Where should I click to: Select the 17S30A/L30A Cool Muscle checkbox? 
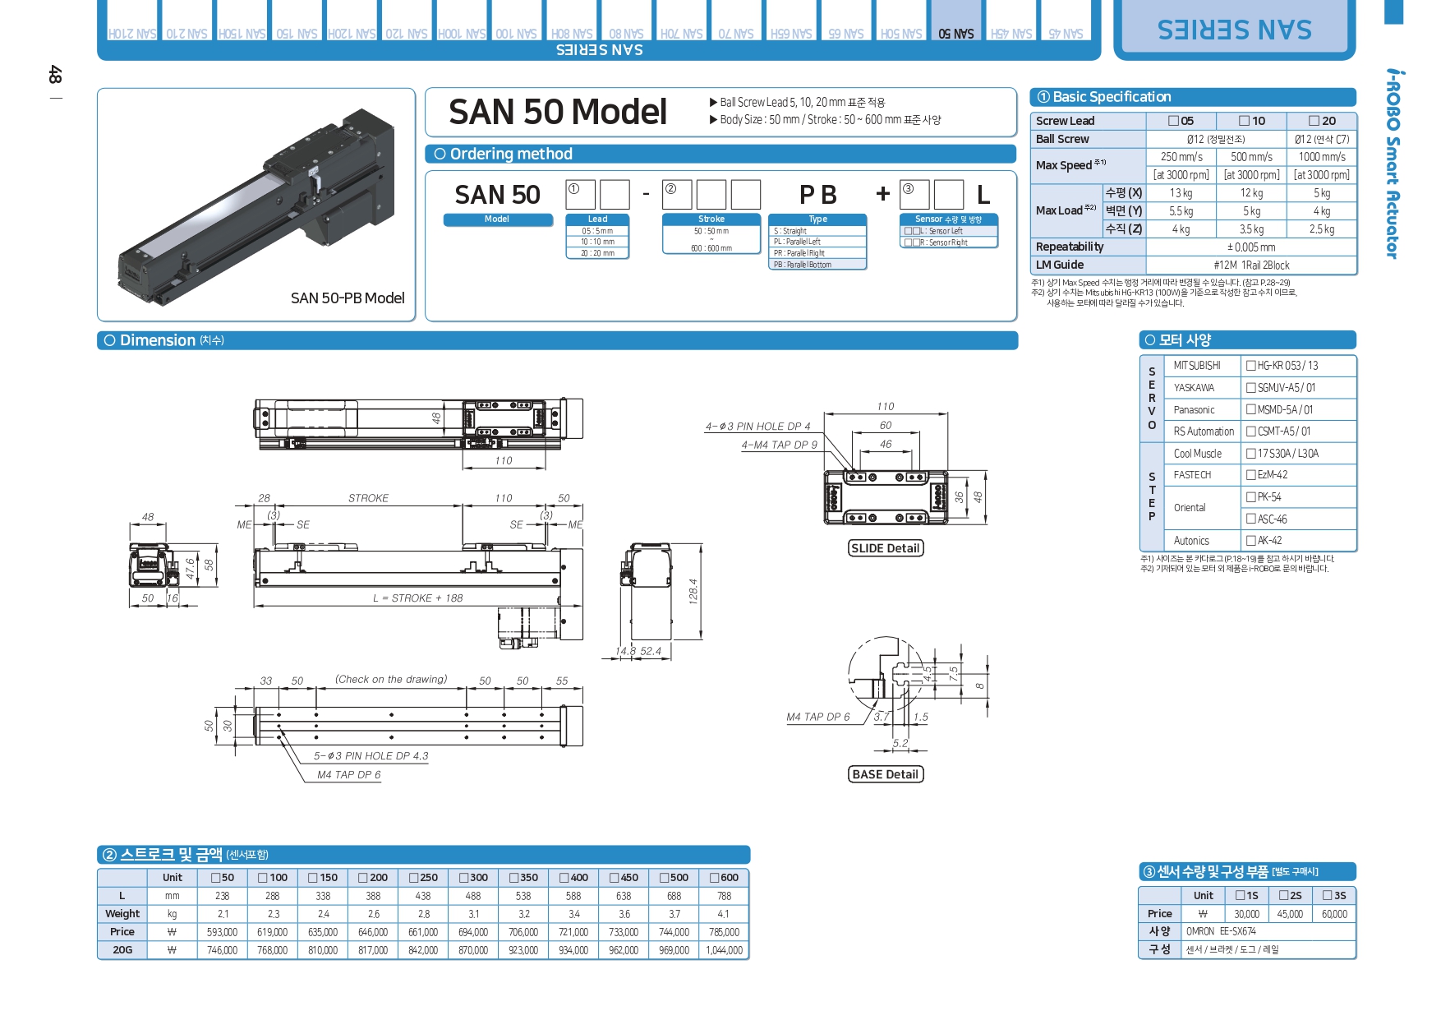coord(1250,454)
